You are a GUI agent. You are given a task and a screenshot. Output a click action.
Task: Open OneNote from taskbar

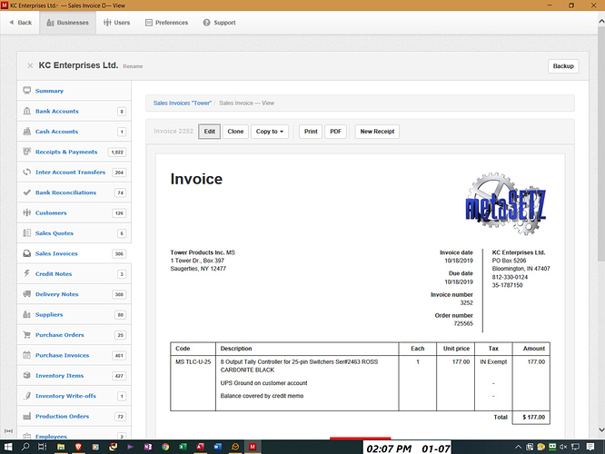coord(148,447)
